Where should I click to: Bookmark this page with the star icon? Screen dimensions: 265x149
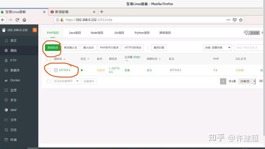click(241, 20)
